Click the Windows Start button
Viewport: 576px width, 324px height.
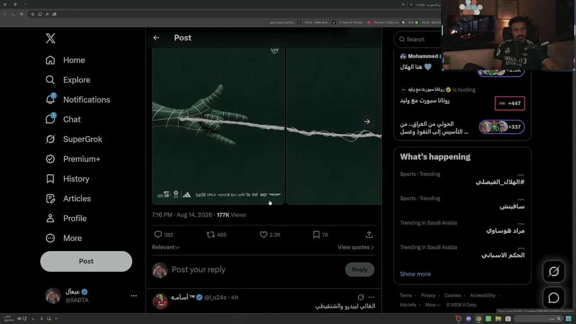[569, 319]
